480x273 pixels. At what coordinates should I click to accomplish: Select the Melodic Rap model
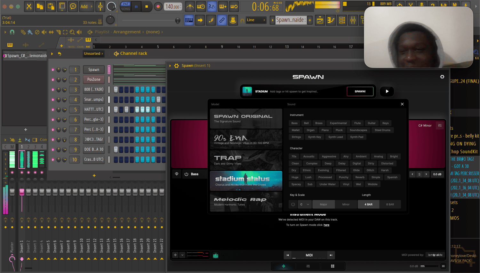tap(246, 202)
